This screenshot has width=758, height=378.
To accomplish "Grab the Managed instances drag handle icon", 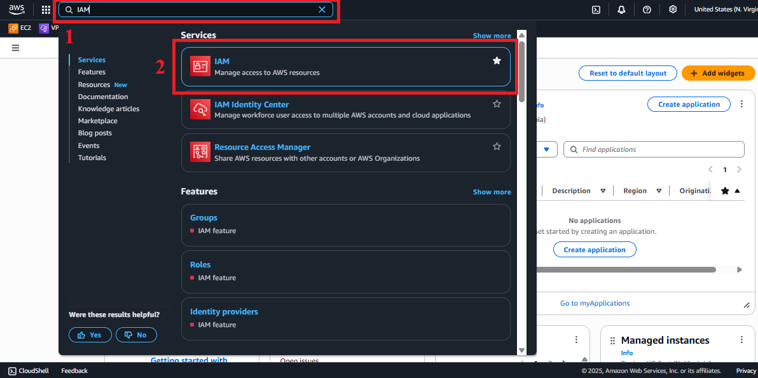I will (x=612, y=341).
